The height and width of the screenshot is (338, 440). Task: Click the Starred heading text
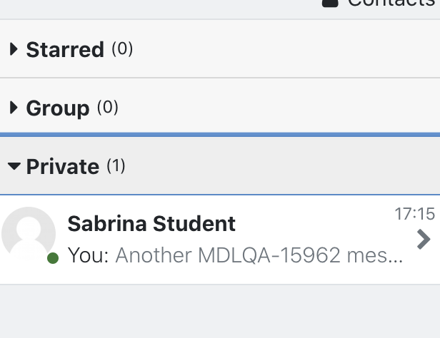click(65, 50)
